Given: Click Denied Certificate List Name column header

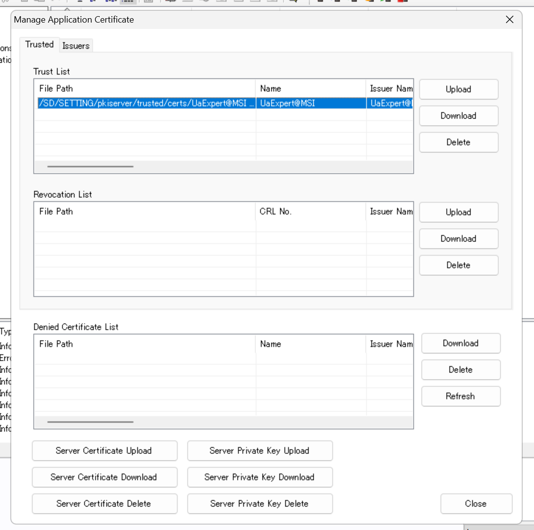Looking at the screenshot, I should pyautogui.click(x=311, y=344).
